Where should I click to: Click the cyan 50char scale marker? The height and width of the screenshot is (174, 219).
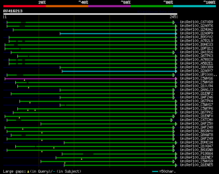tap(155, 171)
